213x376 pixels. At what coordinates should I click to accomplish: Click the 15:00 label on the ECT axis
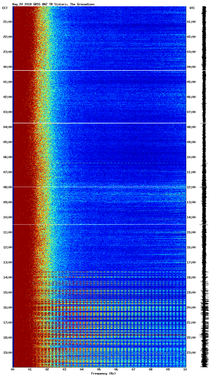coord(7,293)
